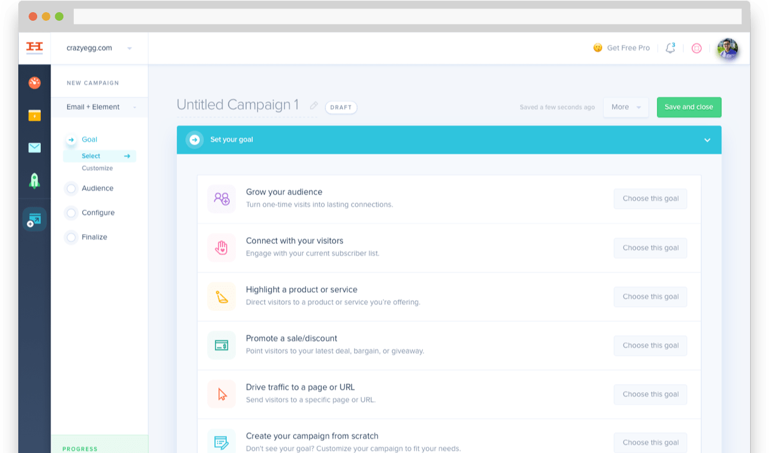Click Direct visitors to a product text
The image size is (769, 453).
pos(333,302)
